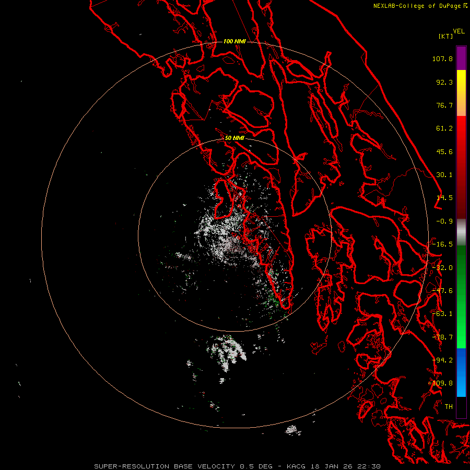Click the small gray echo near bottom edge
Viewport: 470px width, 470px height.
(293, 430)
